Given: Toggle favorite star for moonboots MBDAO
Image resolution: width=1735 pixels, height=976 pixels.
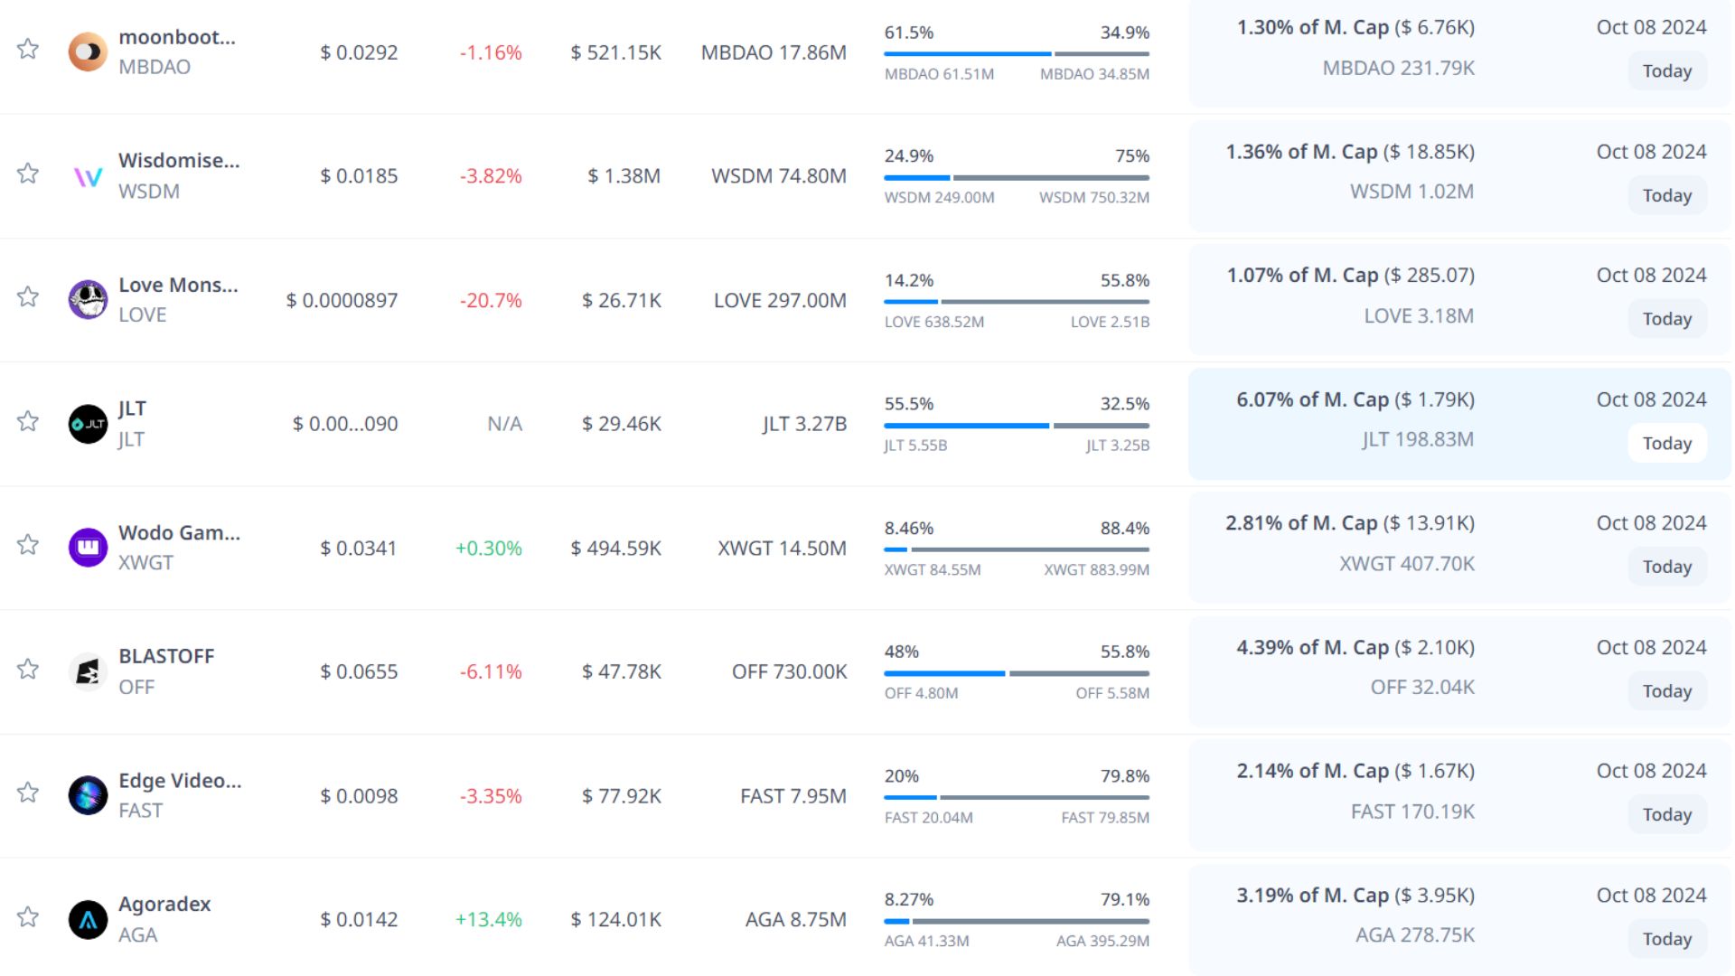Looking at the screenshot, I should click(28, 49).
